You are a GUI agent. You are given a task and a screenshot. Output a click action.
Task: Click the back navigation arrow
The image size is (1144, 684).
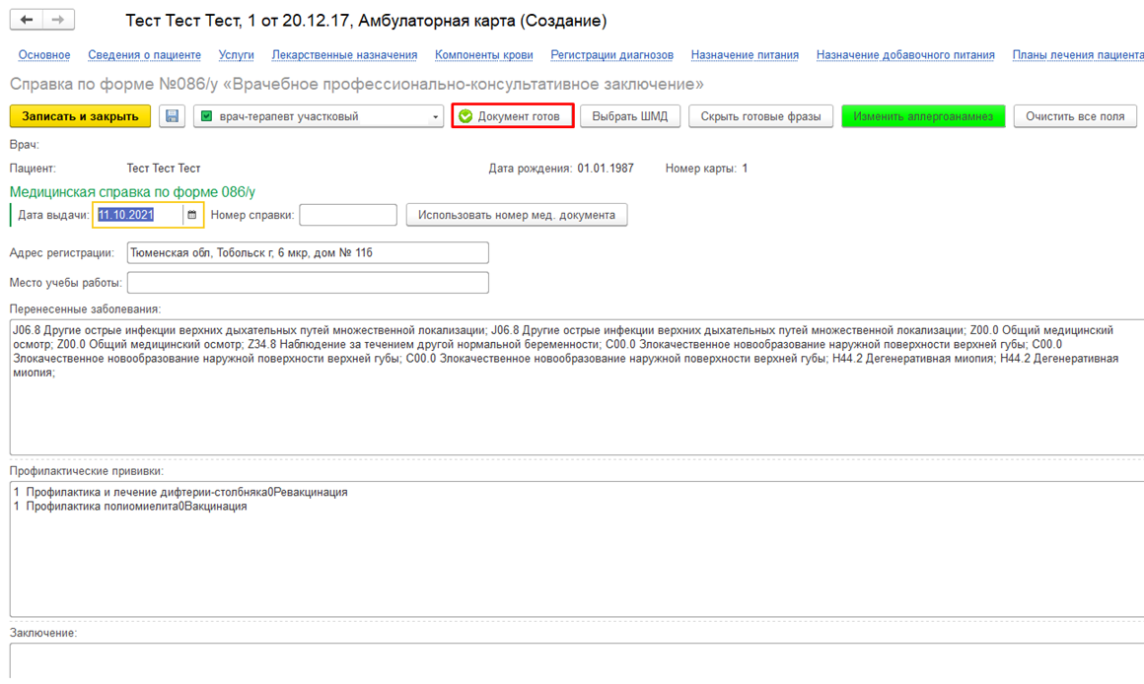27,20
